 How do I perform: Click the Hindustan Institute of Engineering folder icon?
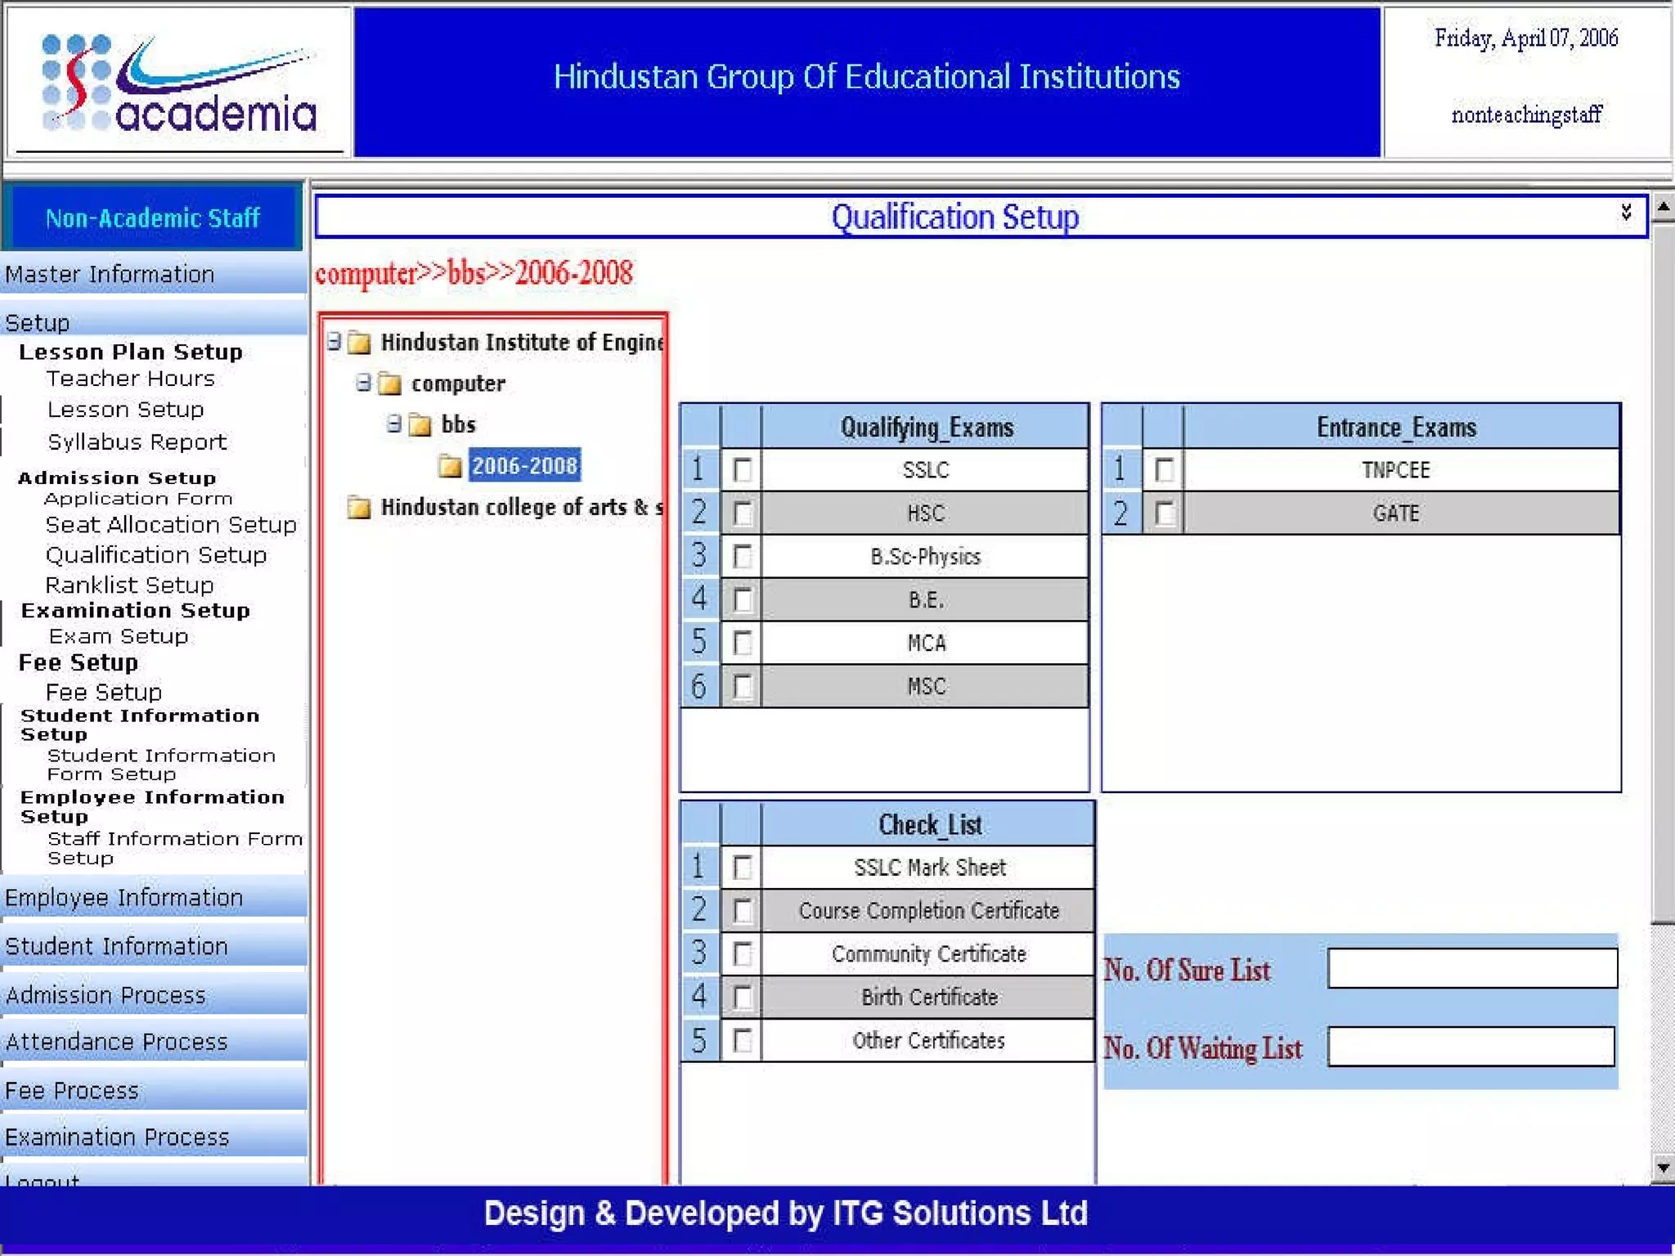pyautogui.click(x=359, y=343)
